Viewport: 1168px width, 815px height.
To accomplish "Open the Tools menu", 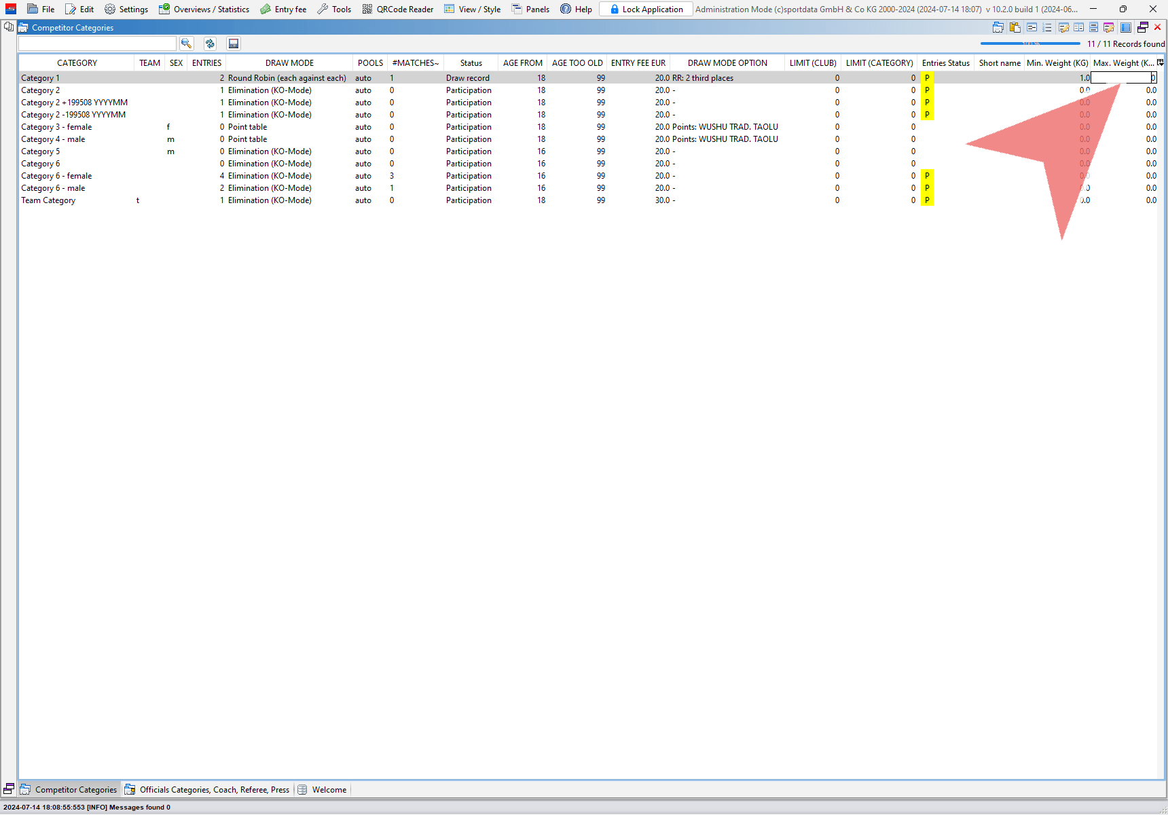I will (334, 10).
